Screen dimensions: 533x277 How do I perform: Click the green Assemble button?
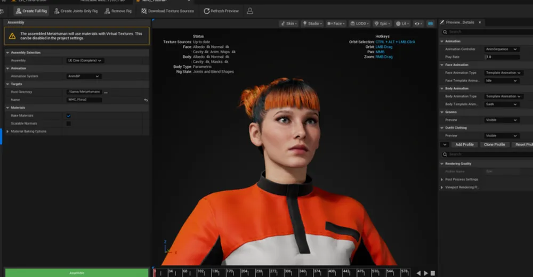[x=77, y=273]
